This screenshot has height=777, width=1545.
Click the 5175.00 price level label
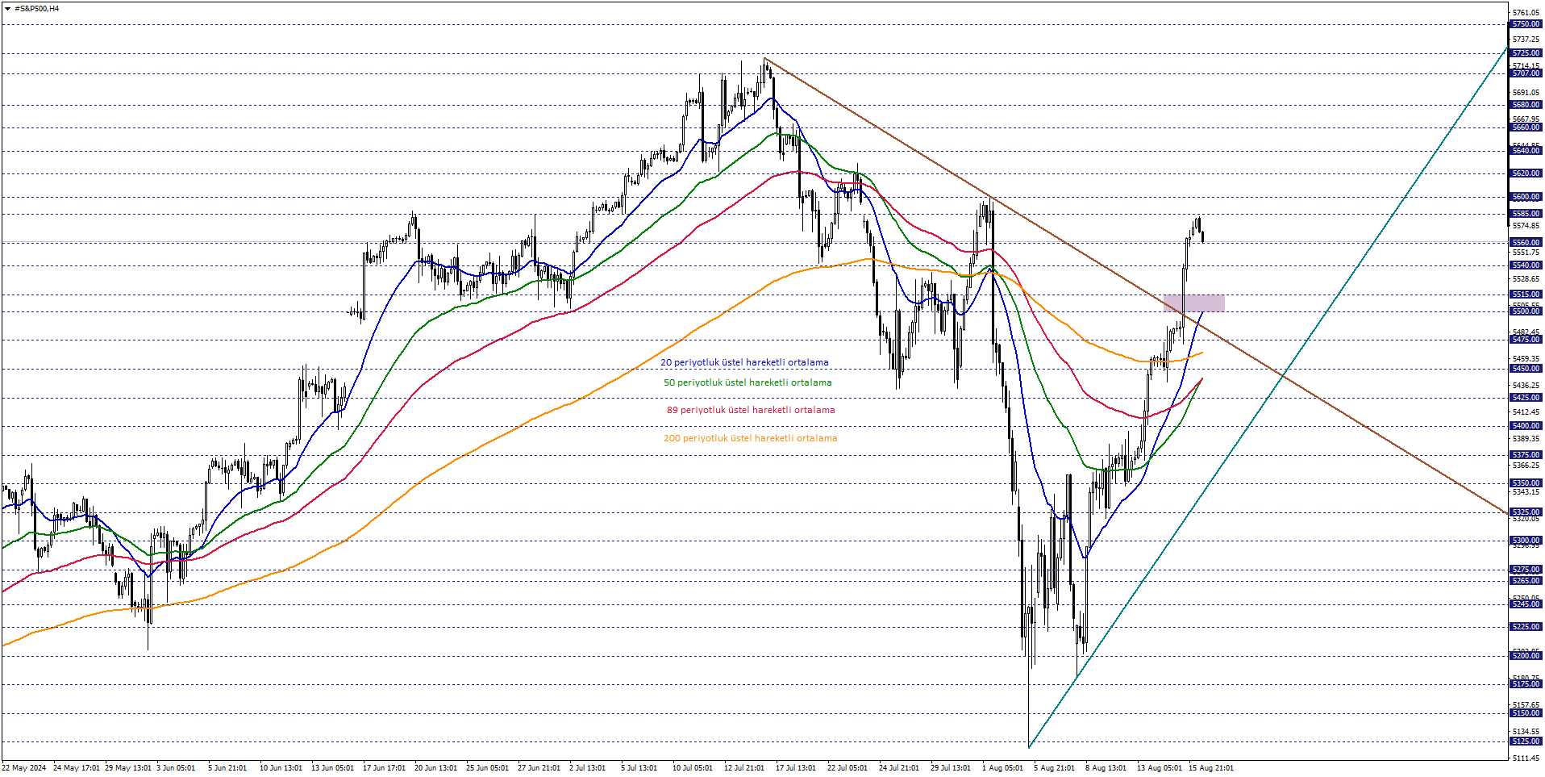1526,684
